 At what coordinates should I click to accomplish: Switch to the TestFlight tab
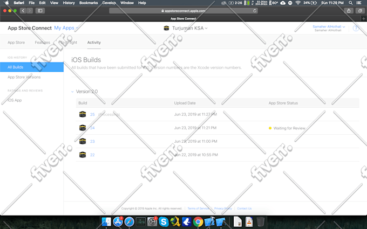(x=69, y=43)
